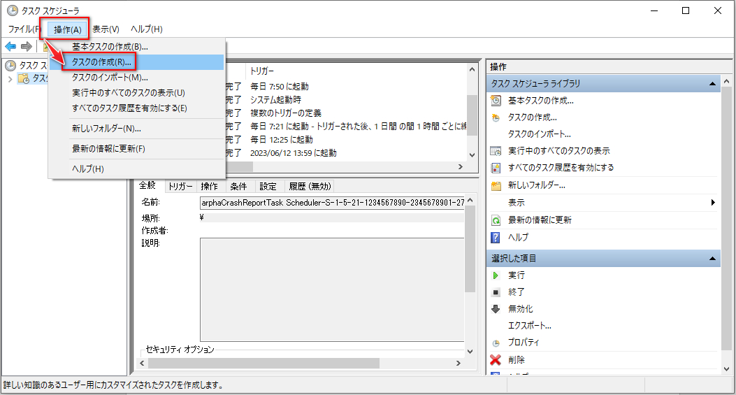This screenshot has height=395, width=736.
Task: Choose タスクの作成(R)... from the dropdown menu
Action: (x=136, y=62)
